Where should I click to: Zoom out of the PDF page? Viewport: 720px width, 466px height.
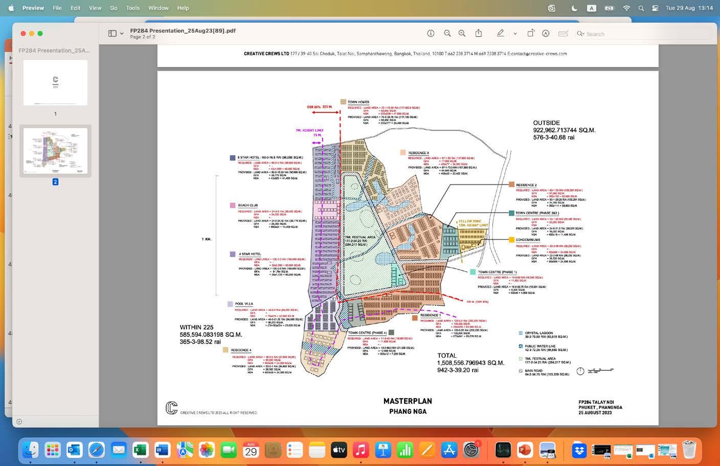[x=447, y=33]
